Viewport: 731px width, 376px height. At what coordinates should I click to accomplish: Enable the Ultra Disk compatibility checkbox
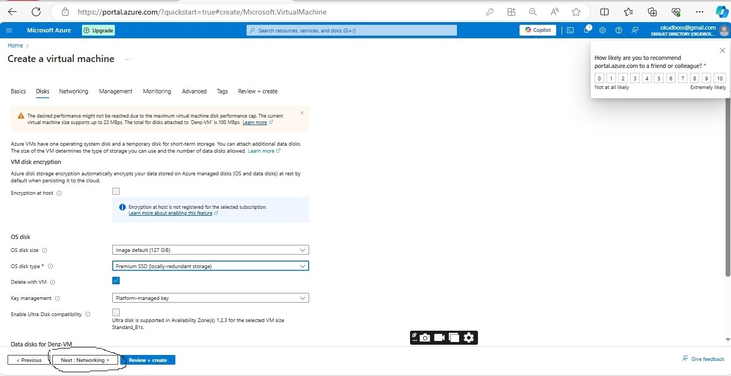point(116,312)
